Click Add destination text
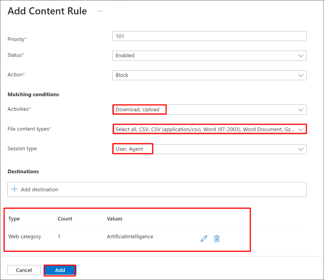This screenshot has height=280, width=324. coord(39,189)
